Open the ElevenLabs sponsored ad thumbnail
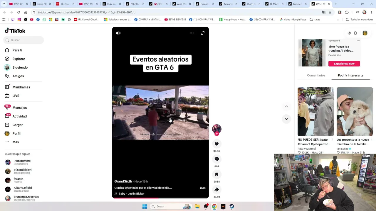 pyautogui.click(x=312, y=53)
